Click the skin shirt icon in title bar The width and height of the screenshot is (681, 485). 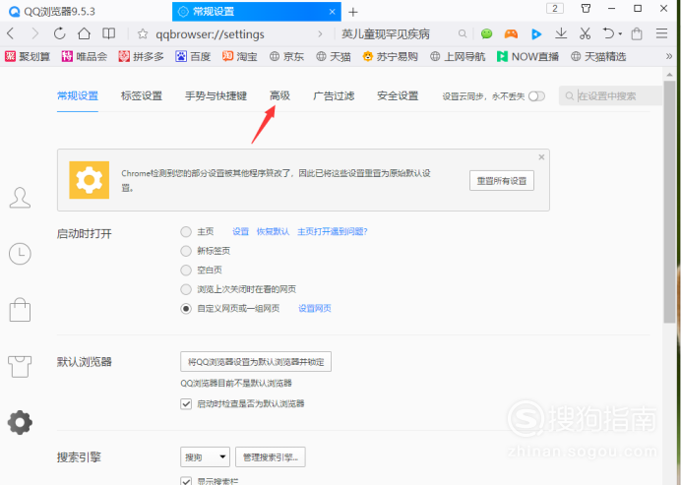click(x=586, y=8)
